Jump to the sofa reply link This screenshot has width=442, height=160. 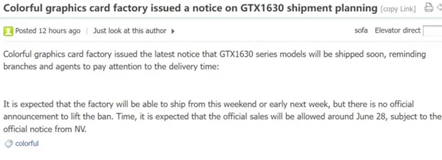coord(361,31)
